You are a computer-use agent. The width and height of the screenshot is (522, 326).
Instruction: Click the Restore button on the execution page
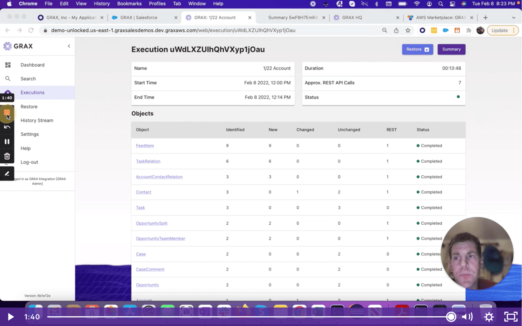tap(417, 49)
